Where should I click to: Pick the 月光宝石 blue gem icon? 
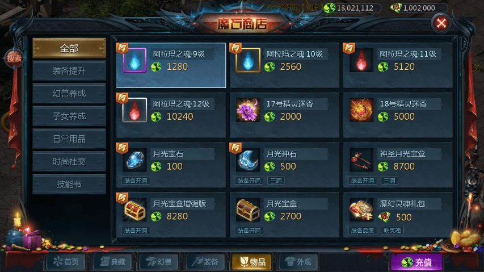tap(134, 160)
